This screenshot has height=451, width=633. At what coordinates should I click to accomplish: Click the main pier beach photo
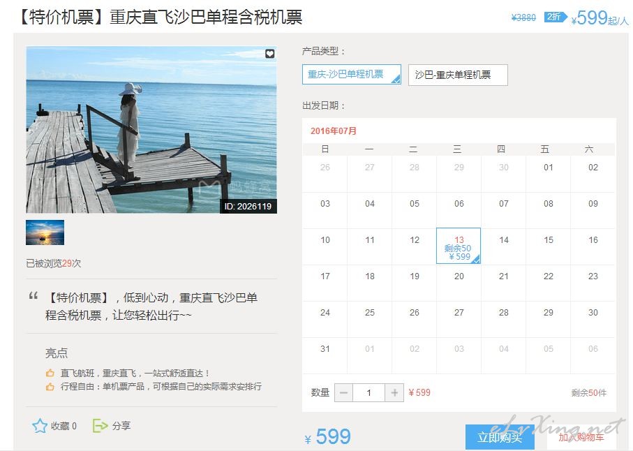pyautogui.click(x=151, y=130)
